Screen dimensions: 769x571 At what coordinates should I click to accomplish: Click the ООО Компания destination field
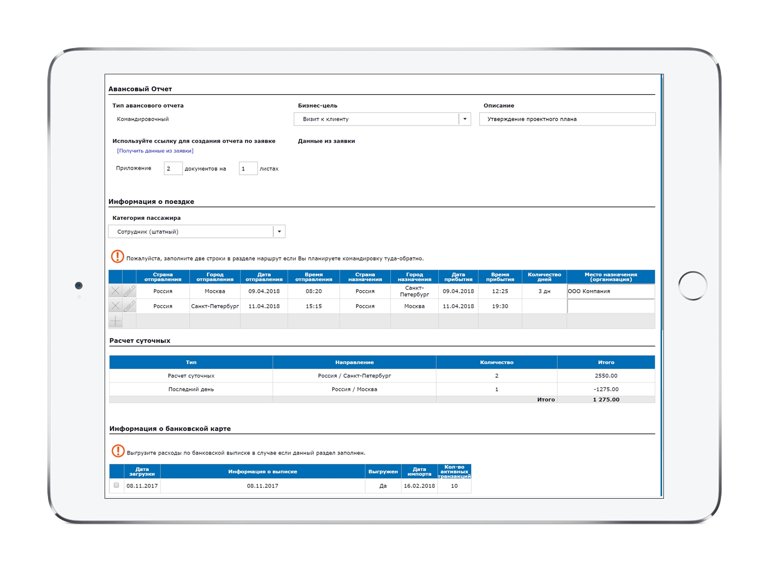pyautogui.click(x=610, y=291)
